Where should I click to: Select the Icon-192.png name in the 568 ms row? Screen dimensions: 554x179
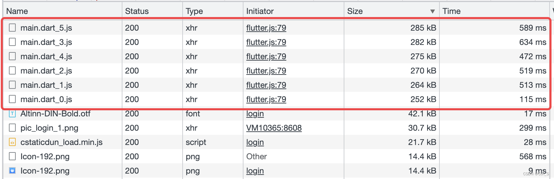(x=45, y=157)
